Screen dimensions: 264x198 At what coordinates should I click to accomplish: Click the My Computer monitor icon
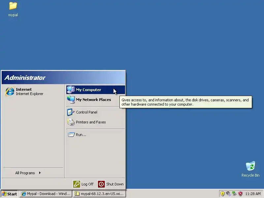coord(71,89)
